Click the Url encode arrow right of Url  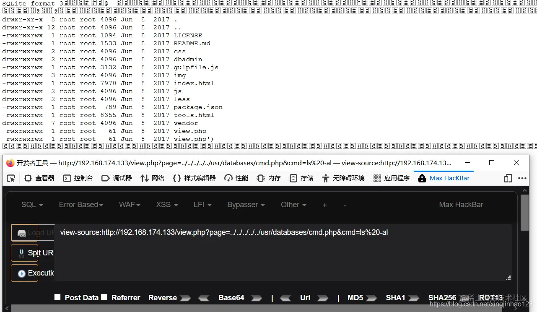click(x=323, y=298)
